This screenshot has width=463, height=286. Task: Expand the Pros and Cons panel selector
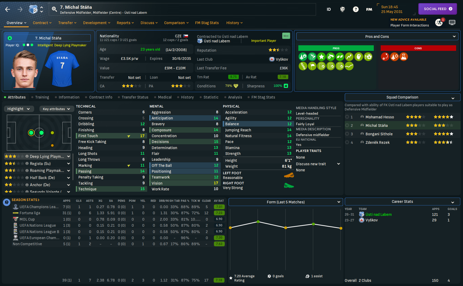pos(377,37)
